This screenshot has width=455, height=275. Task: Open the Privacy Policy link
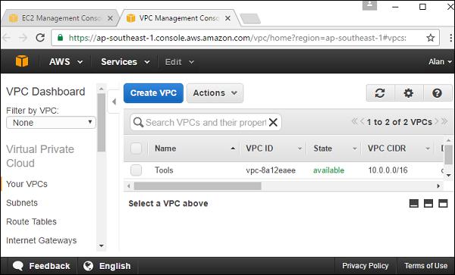coord(365,266)
